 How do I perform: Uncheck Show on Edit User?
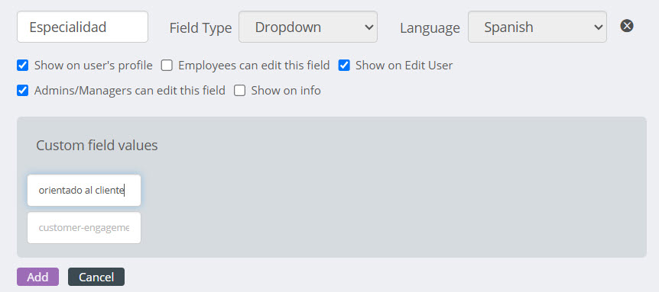click(344, 66)
